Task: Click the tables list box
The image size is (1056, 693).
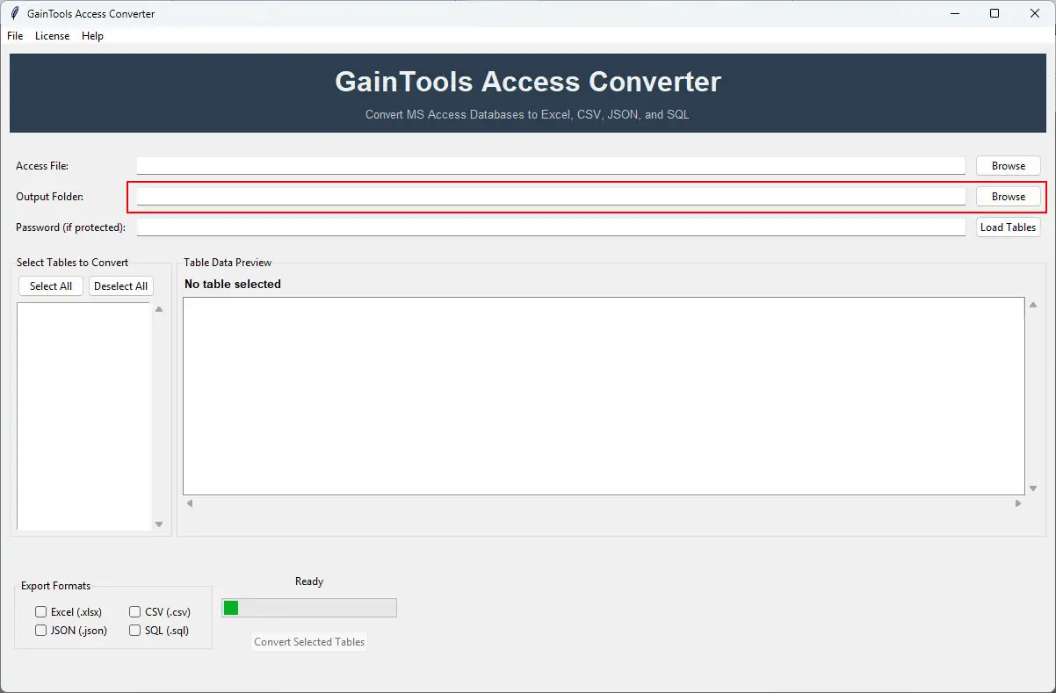Action: click(x=84, y=416)
